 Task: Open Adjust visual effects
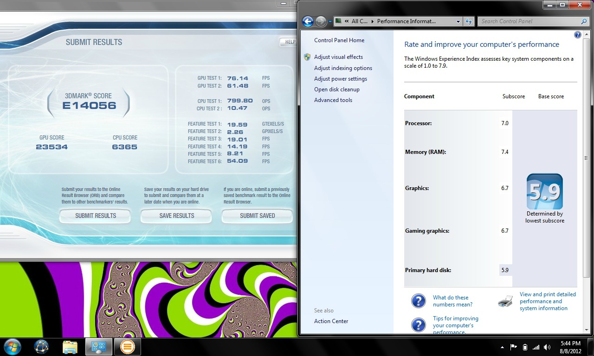pos(338,57)
